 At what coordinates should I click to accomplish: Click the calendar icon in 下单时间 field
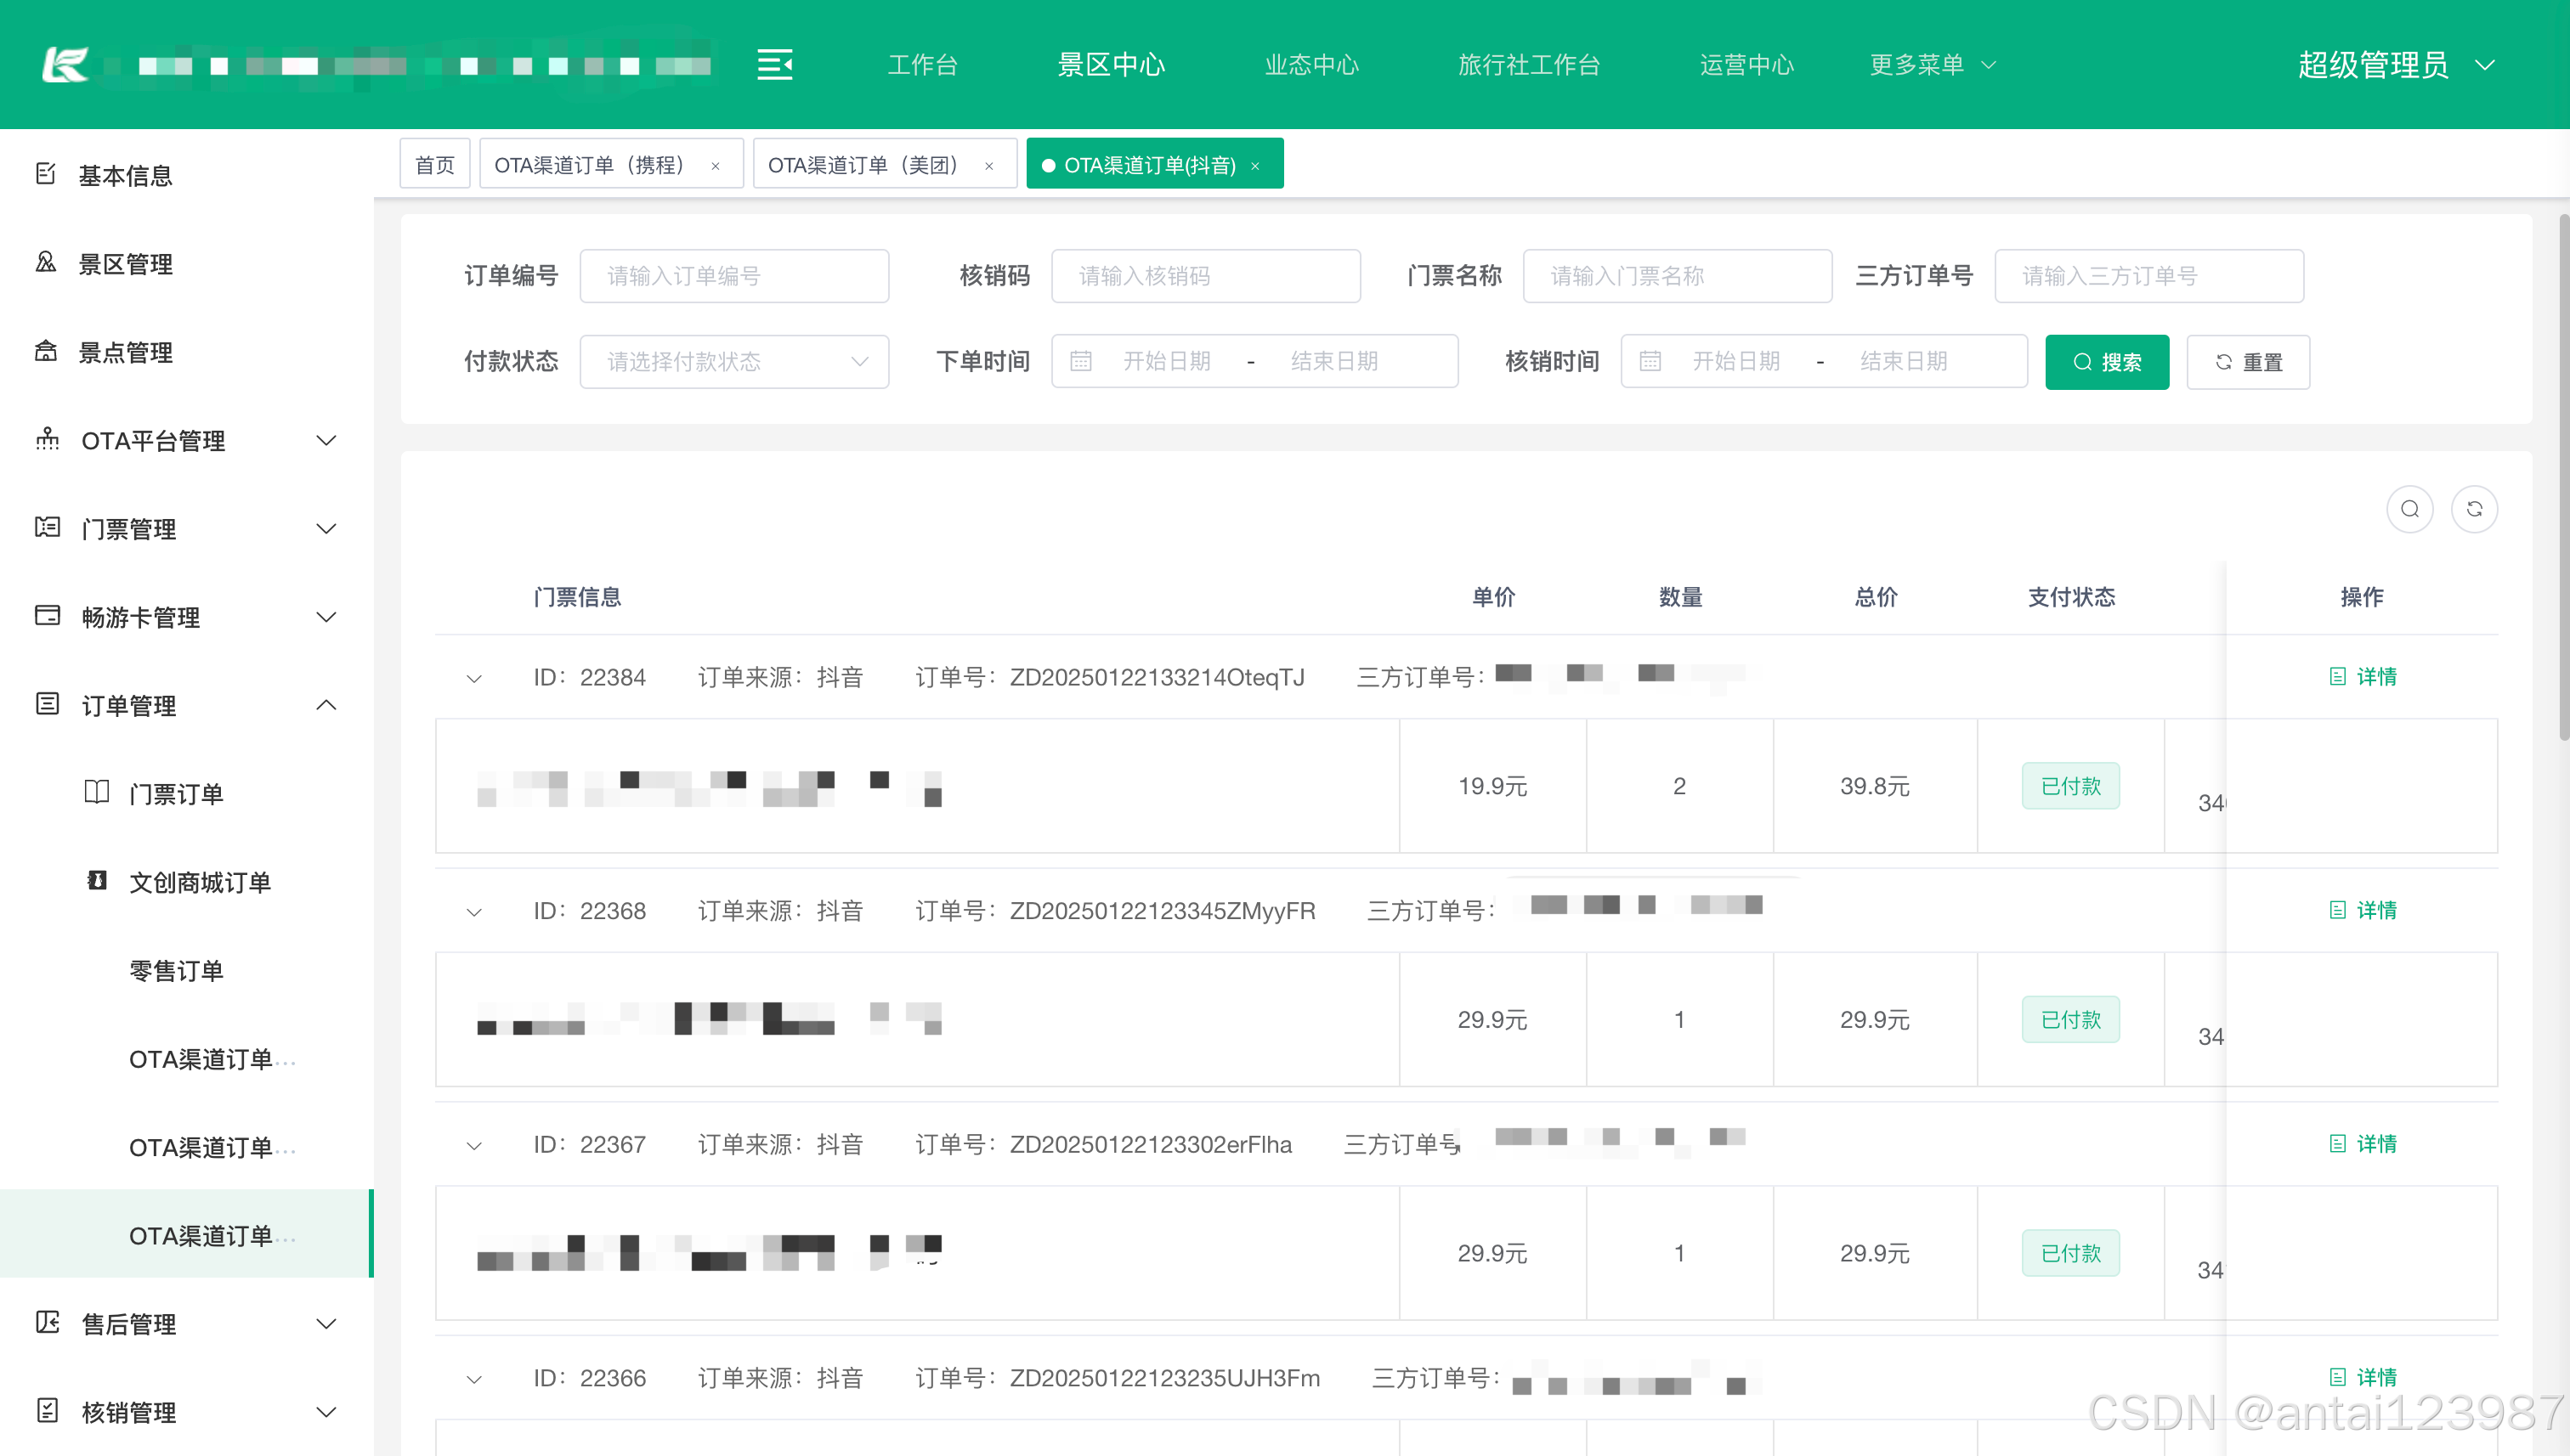coord(1080,361)
